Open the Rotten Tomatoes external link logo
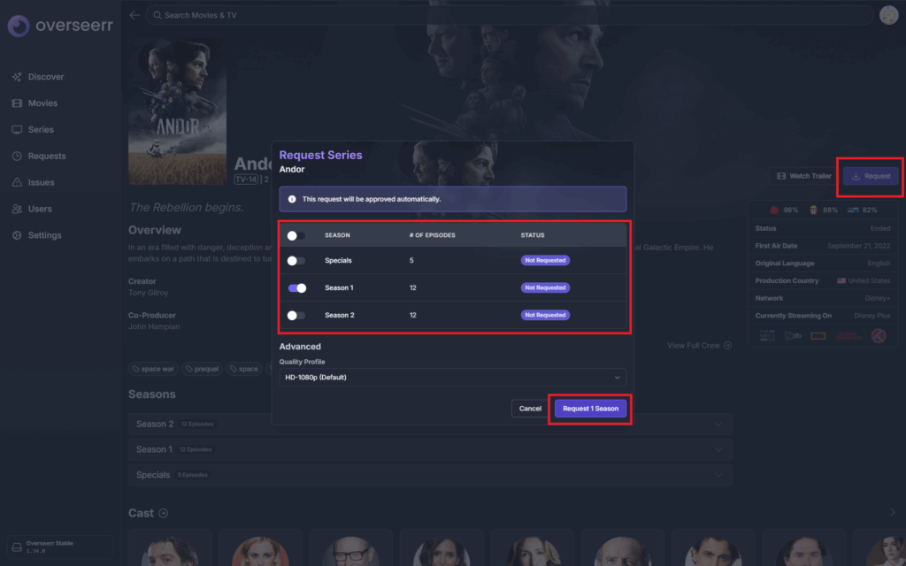Image resolution: width=906 pixels, height=566 pixels. tap(848, 336)
